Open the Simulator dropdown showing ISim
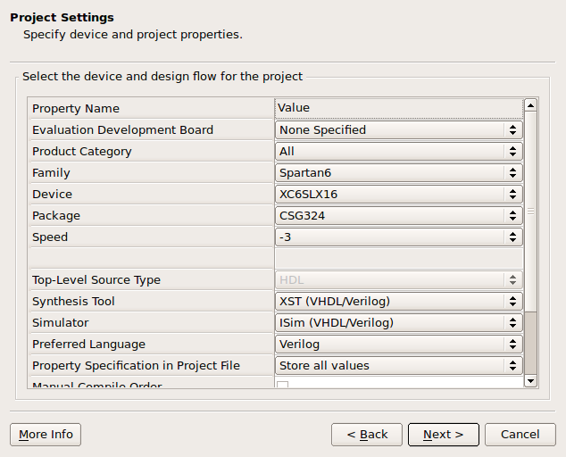 pos(399,323)
